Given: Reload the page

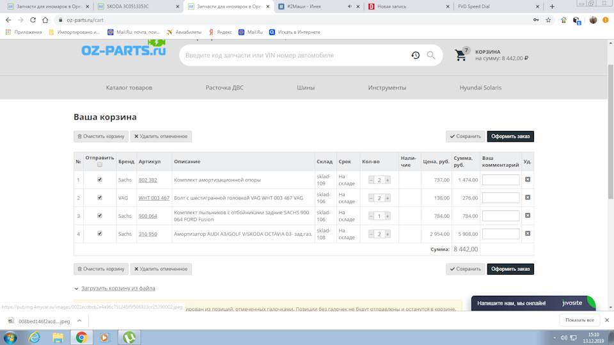Looking at the screenshot, I should click(x=33, y=20).
